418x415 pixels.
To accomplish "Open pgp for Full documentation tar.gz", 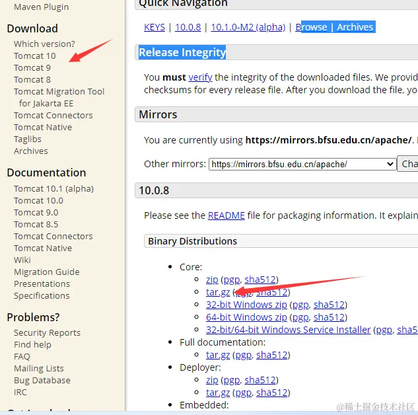I will tap(243, 356).
